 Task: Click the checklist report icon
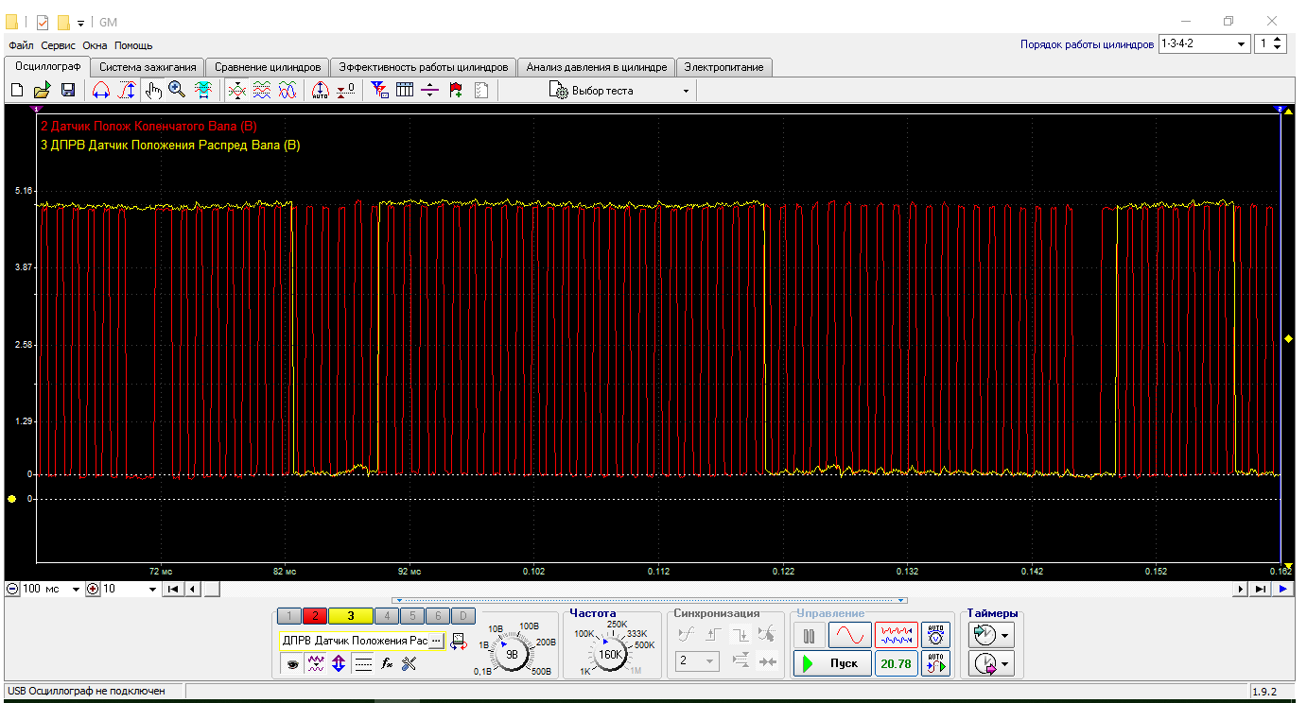click(x=481, y=90)
